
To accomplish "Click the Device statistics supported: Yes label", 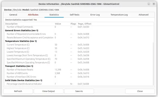I will pos(21,20).
